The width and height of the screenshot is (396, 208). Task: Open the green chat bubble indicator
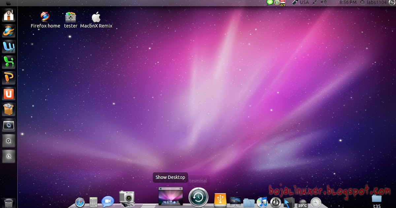coord(270,2)
